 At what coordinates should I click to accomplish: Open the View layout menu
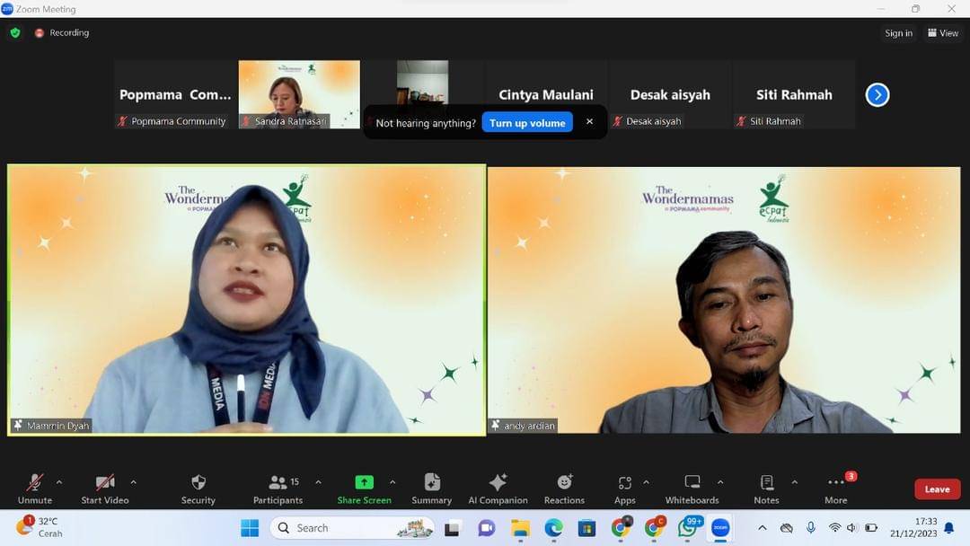click(x=943, y=33)
